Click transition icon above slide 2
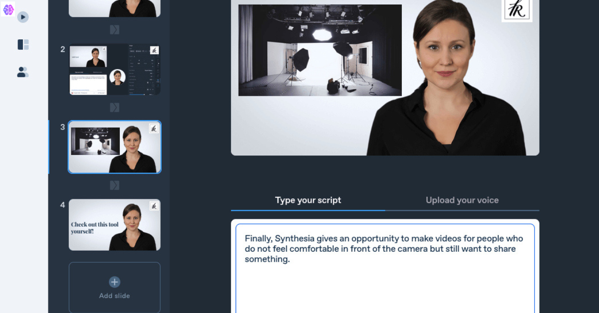 tap(114, 30)
